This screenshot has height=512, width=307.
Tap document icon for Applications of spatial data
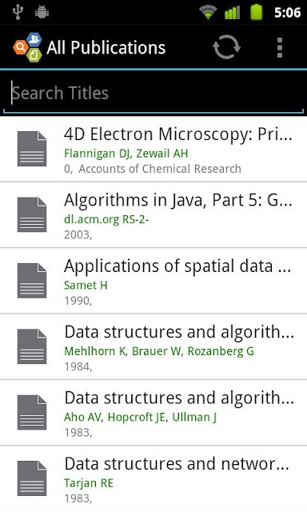click(x=32, y=281)
